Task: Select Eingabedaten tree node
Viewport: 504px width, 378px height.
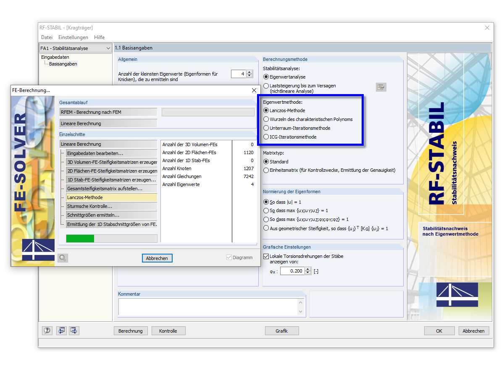Action: tap(55, 57)
